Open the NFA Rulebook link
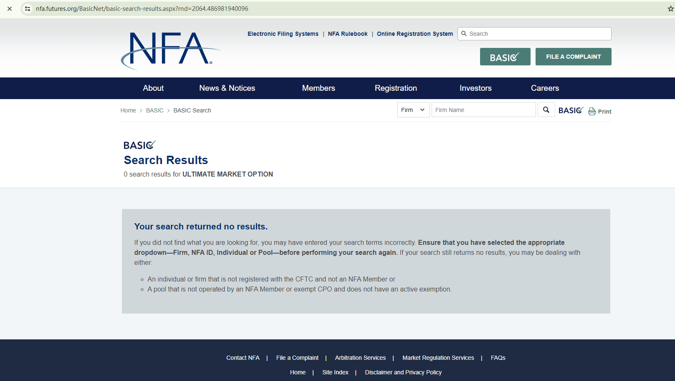This screenshot has width=675, height=381. [x=348, y=34]
